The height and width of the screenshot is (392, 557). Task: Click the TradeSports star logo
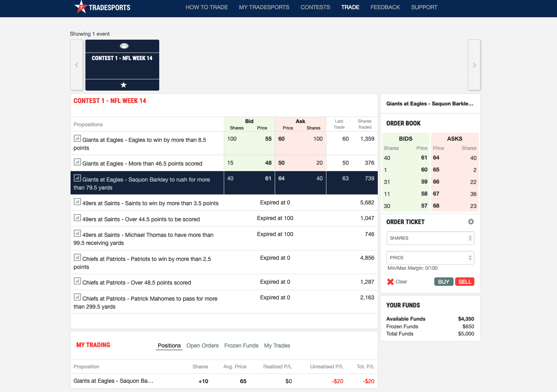(x=81, y=7)
